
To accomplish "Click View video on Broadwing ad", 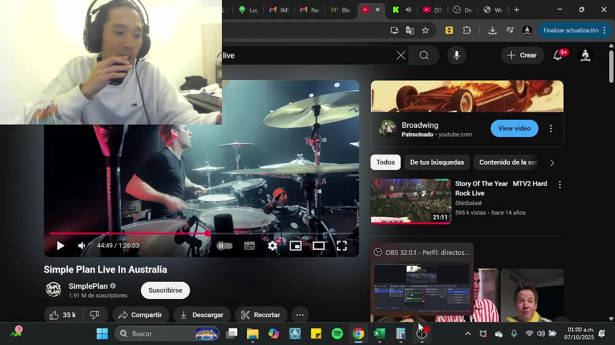I will tap(515, 128).
